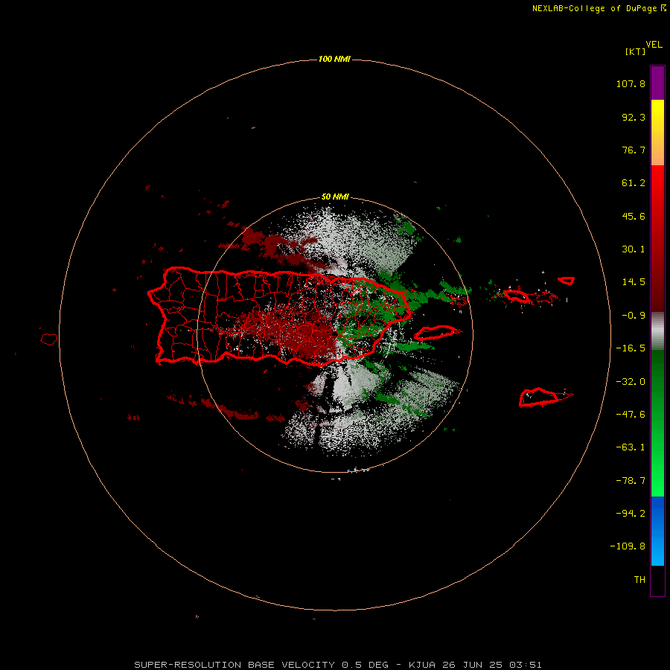Image resolution: width=670 pixels, height=670 pixels.
Task: Click the 61.2 velocity scale value
Action: pyautogui.click(x=634, y=183)
